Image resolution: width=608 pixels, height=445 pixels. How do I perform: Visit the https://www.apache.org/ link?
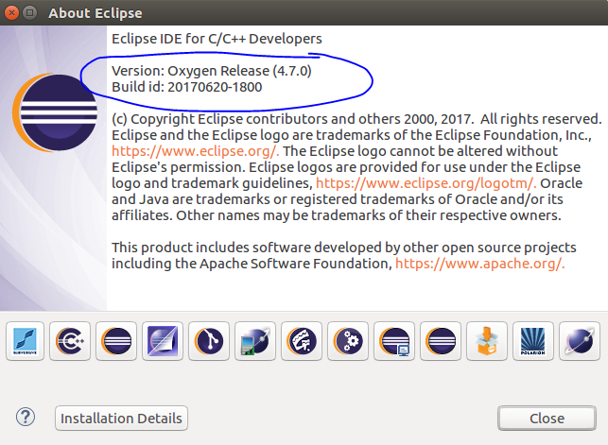click(479, 264)
